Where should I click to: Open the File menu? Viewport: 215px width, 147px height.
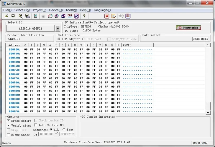tap(7, 10)
